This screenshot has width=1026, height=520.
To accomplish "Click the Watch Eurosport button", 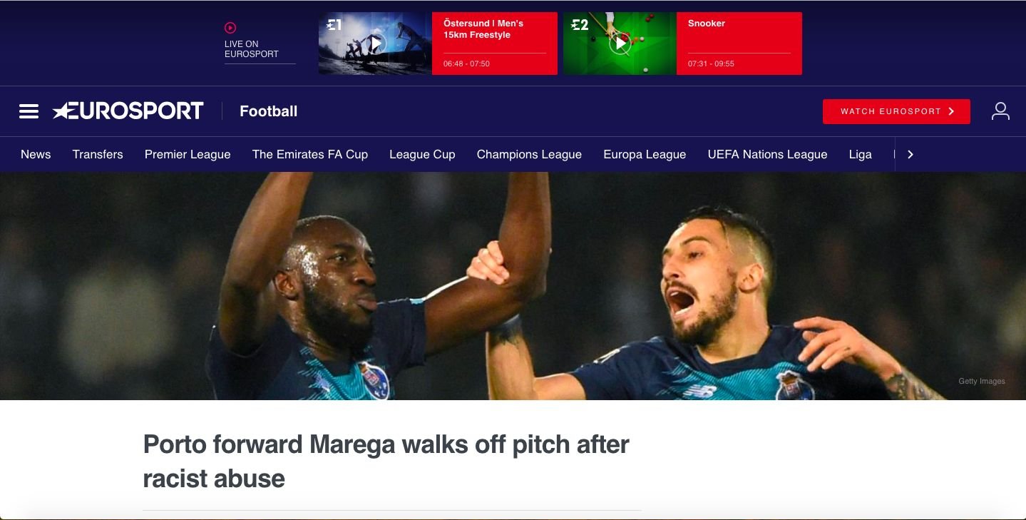I will point(896,111).
